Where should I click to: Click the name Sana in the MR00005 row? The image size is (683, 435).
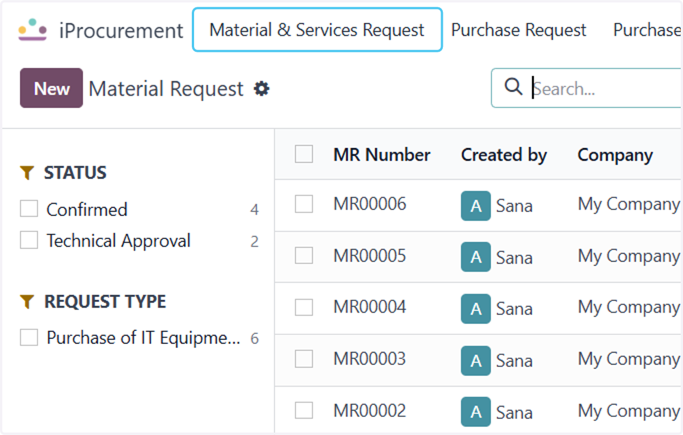(x=515, y=257)
